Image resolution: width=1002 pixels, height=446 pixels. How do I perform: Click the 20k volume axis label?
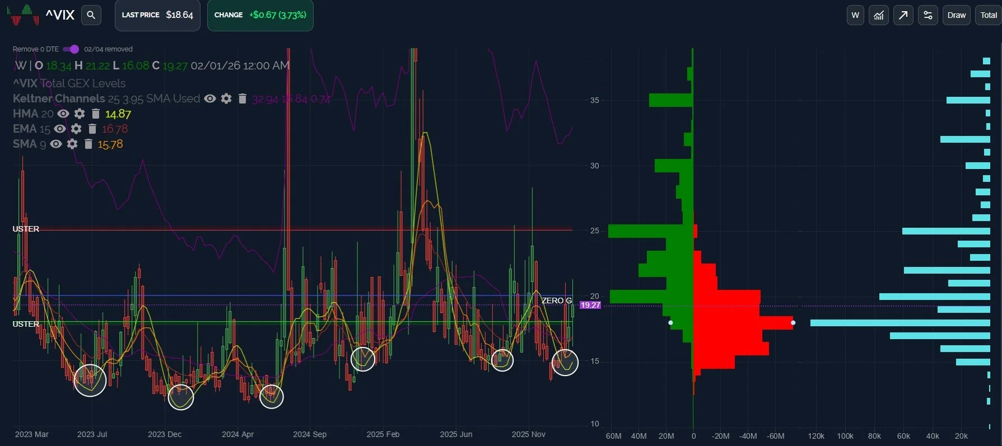point(961,436)
